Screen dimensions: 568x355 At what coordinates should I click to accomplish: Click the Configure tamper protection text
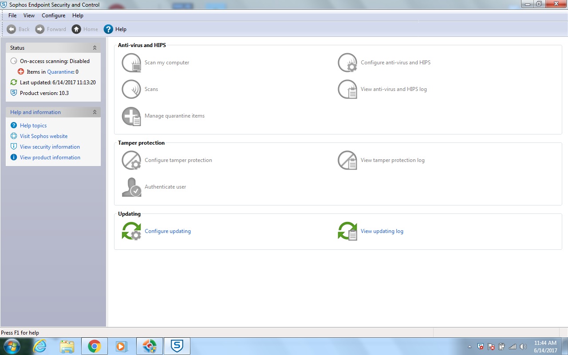(178, 160)
